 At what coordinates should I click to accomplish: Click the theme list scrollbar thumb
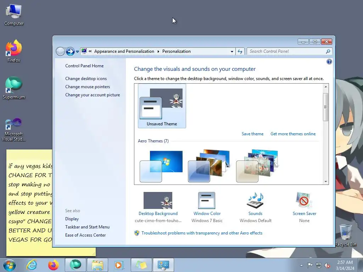click(325, 107)
